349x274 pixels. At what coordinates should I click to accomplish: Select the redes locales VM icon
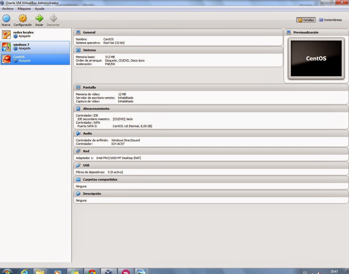coord(6,35)
